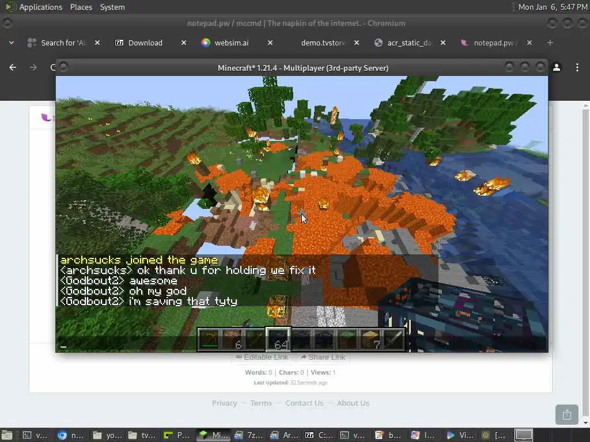
Task: Click the 'Words: 0' counter
Action: coord(259,372)
